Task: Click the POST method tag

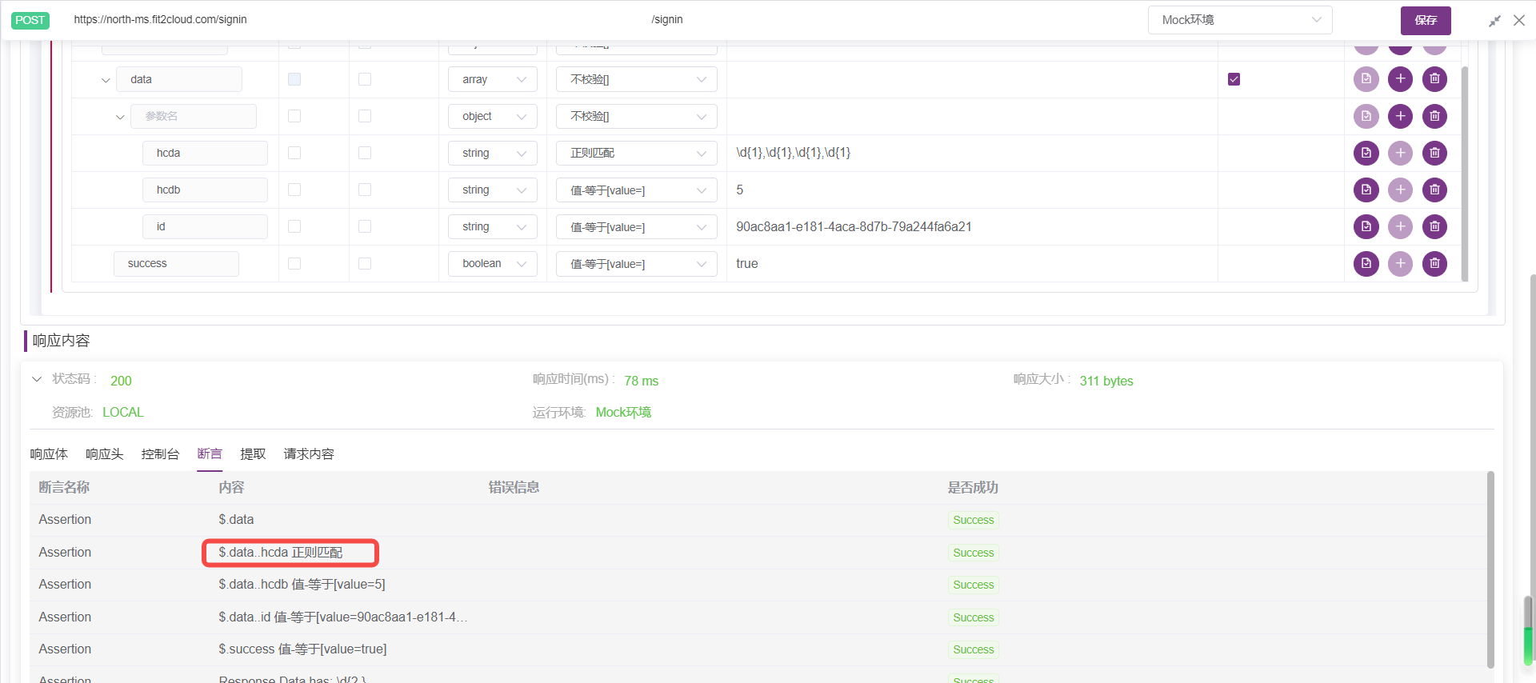Action: pos(30,20)
